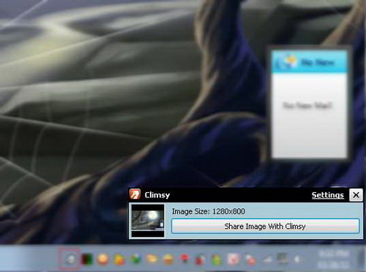The height and width of the screenshot is (272, 366).
Task: Open the volume speaker tray icon
Action: (x=297, y=260)
